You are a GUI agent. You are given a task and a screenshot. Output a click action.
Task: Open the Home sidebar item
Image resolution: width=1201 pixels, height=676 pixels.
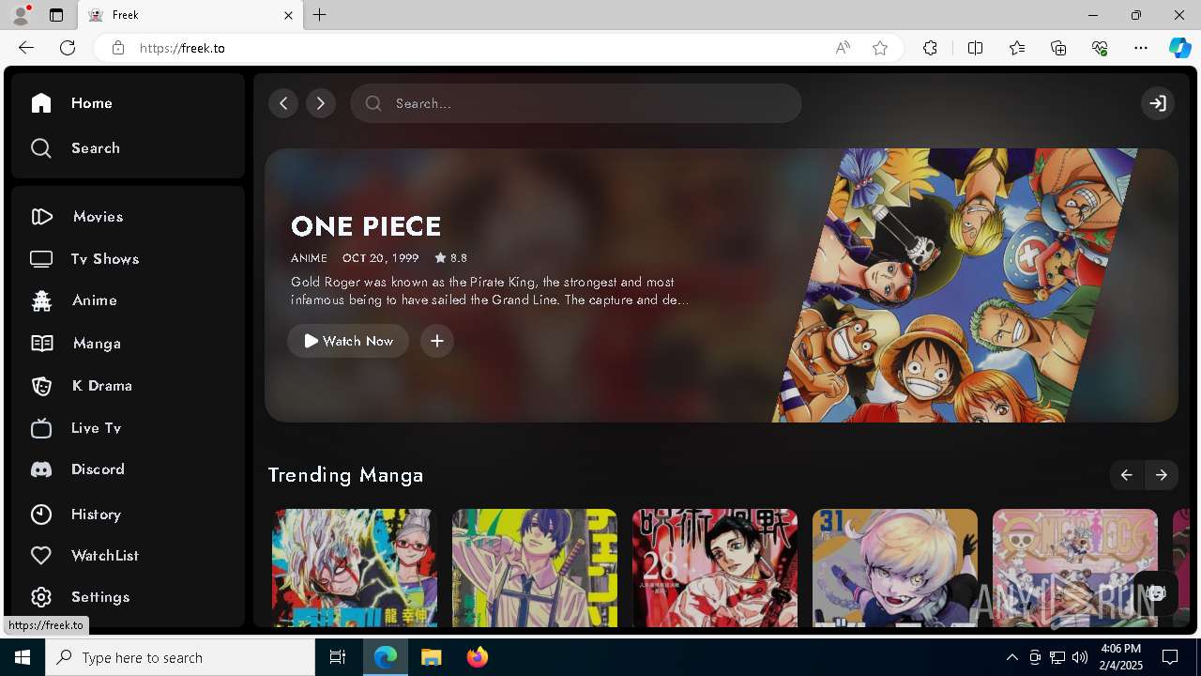(71, 103)
